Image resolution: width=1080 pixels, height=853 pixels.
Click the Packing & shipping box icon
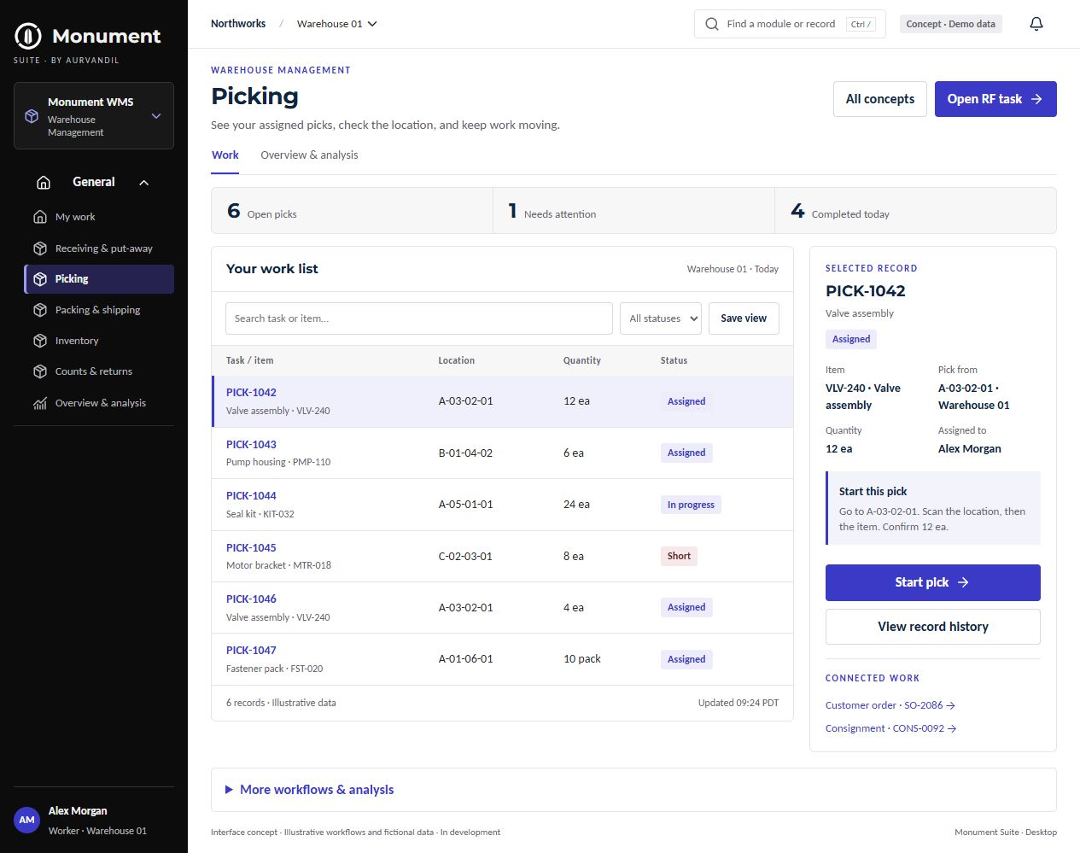pyautogui.click(x=40, y=310)
